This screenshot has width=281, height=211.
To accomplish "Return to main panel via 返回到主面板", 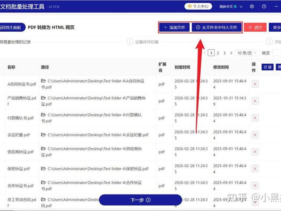I will 12,27.
